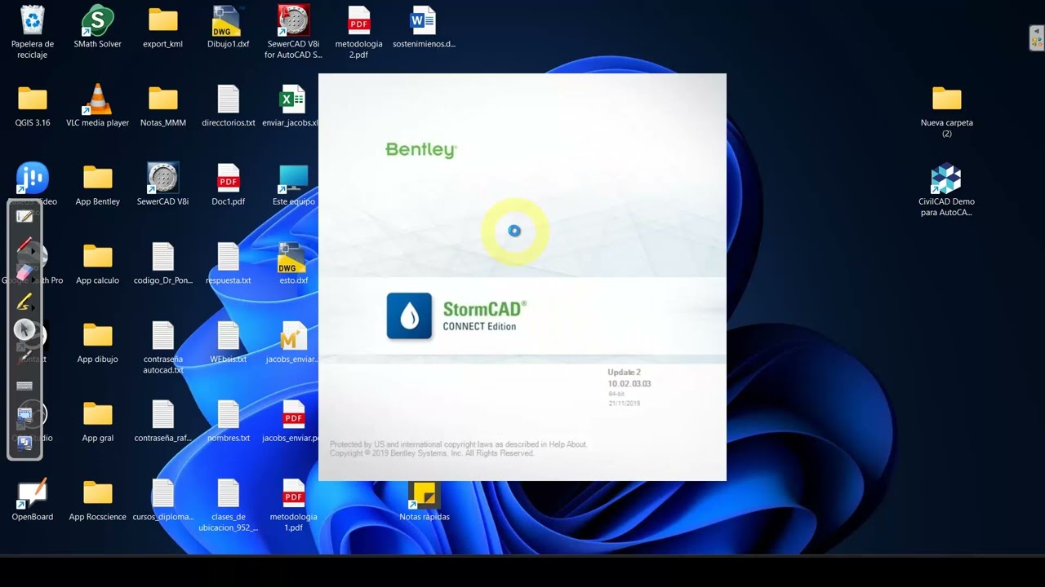The height and width of the screenshot is (587, 1045).
Task: Select the App Bentley folder
Action: click(98, 185)
